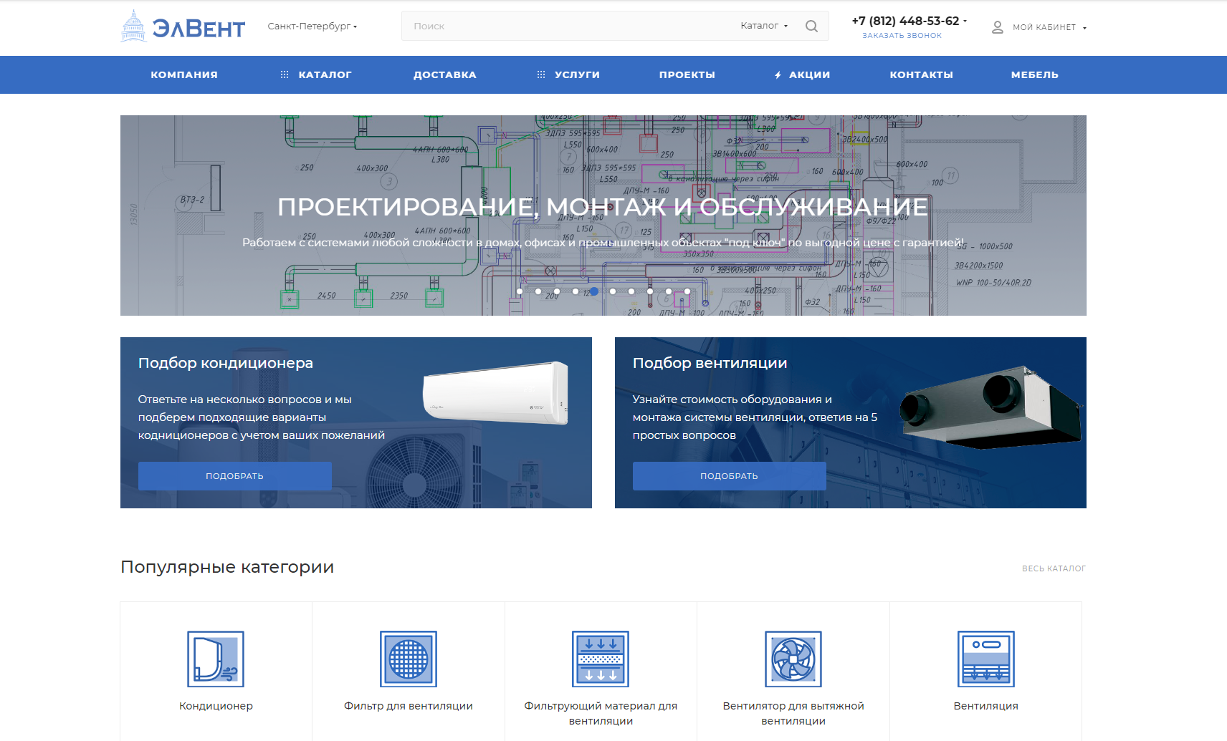1227x741 pixels.
Task: Click Подобрать under Подбор кондиционера
Action: pos(235,476)
